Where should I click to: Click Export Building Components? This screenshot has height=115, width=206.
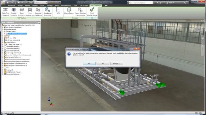point(80,12)
